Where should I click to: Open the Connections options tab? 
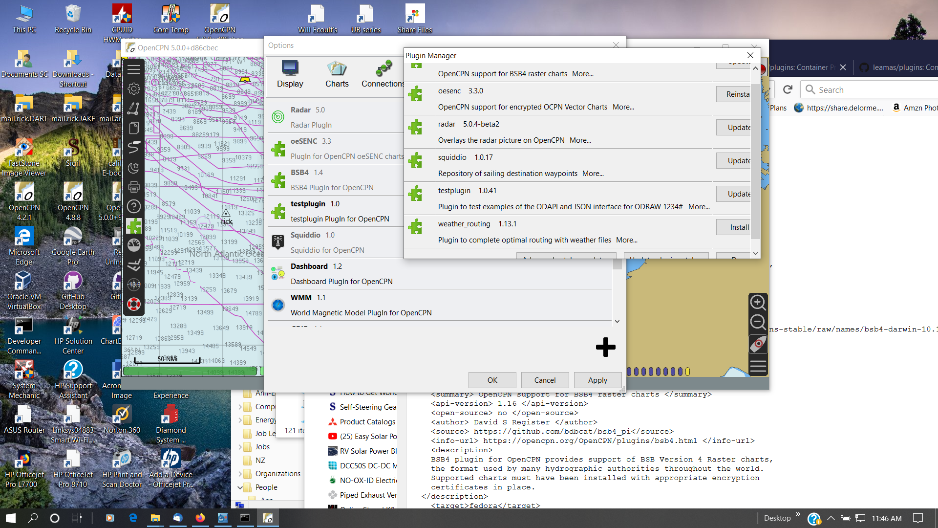click(x=383, y=74)
